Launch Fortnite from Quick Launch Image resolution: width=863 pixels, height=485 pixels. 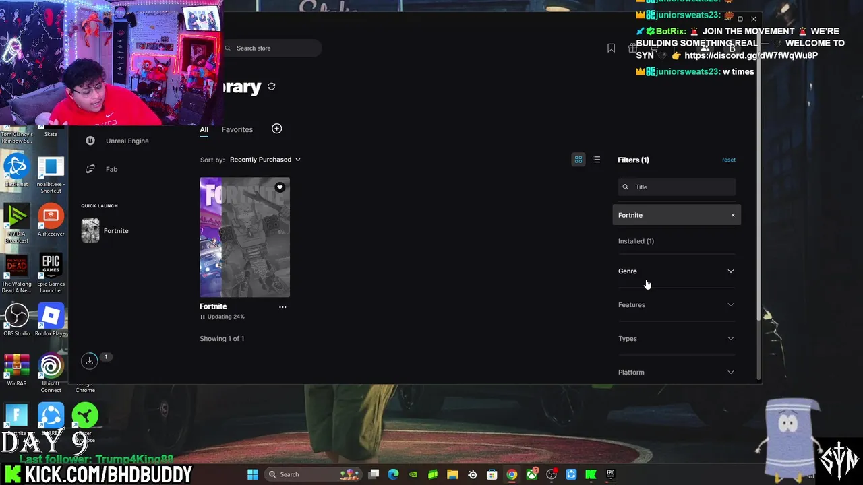105,230
